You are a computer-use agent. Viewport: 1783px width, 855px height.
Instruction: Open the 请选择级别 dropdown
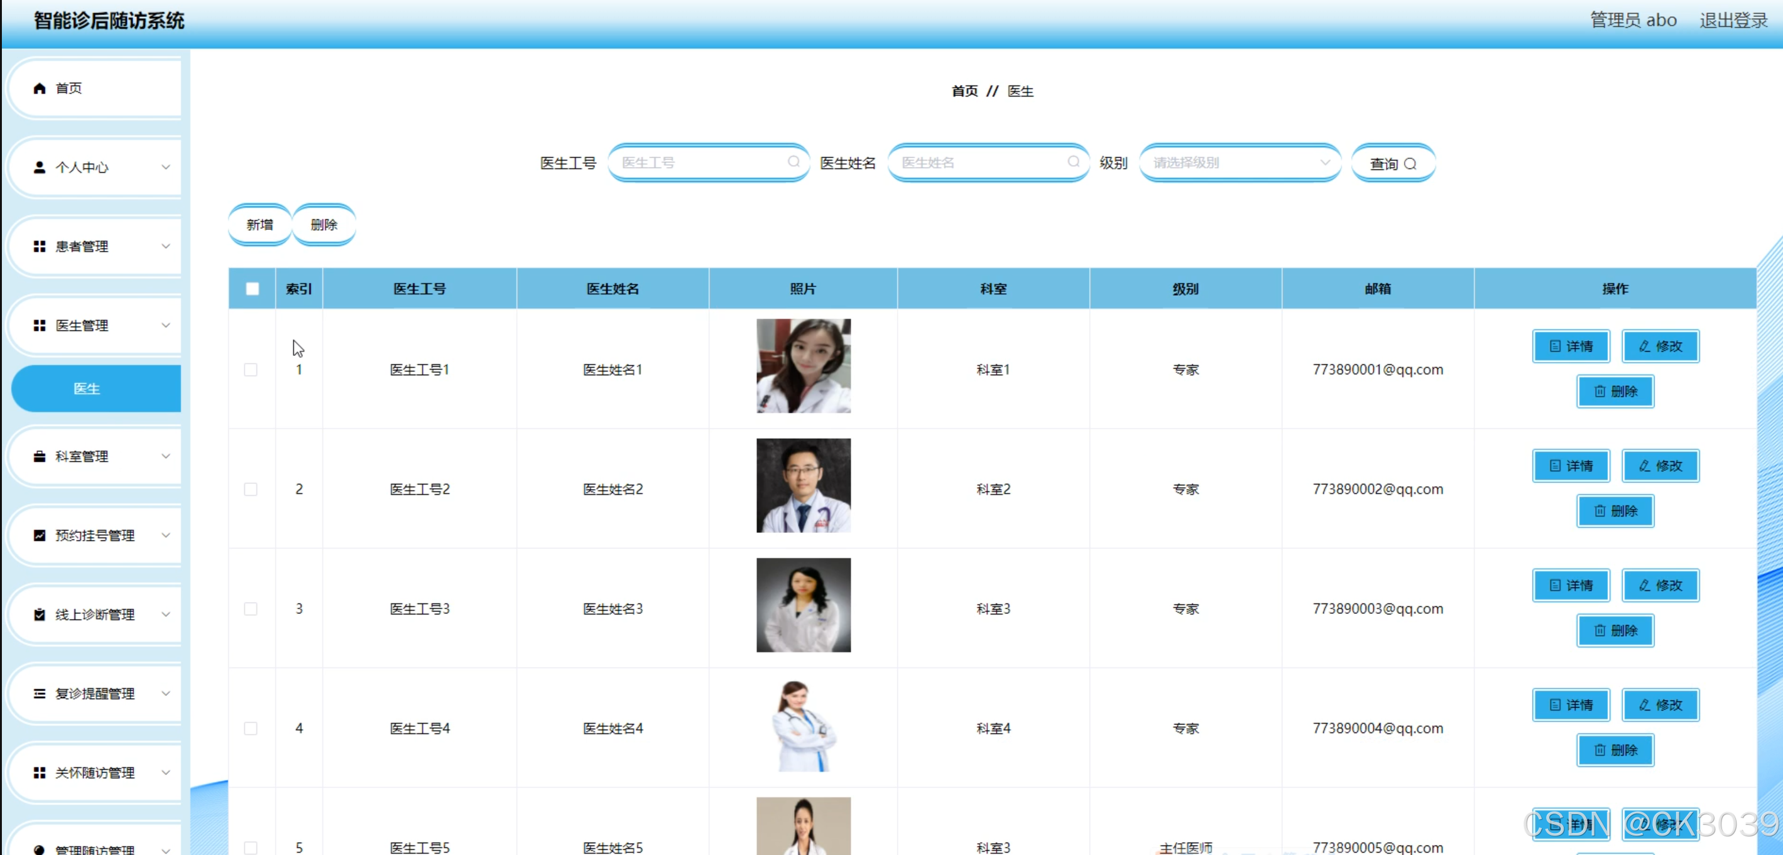tap(1239, 163)
